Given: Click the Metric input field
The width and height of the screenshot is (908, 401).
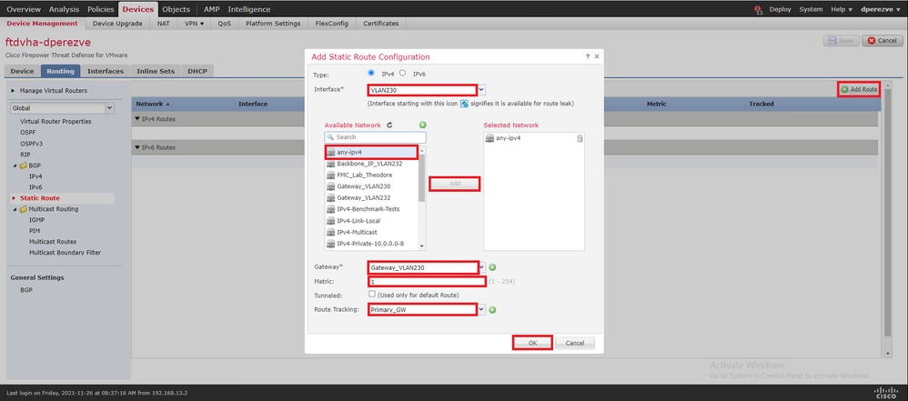Looking at the screenshot, I should pos(428,282).
